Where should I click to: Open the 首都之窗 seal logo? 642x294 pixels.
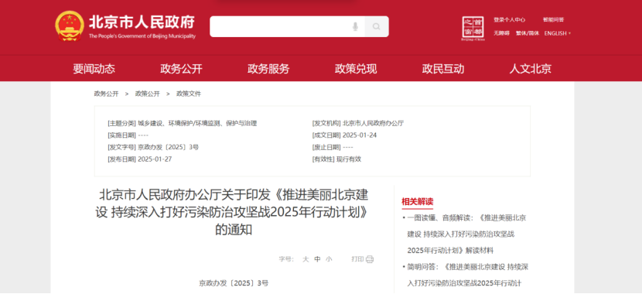(473, 29)
